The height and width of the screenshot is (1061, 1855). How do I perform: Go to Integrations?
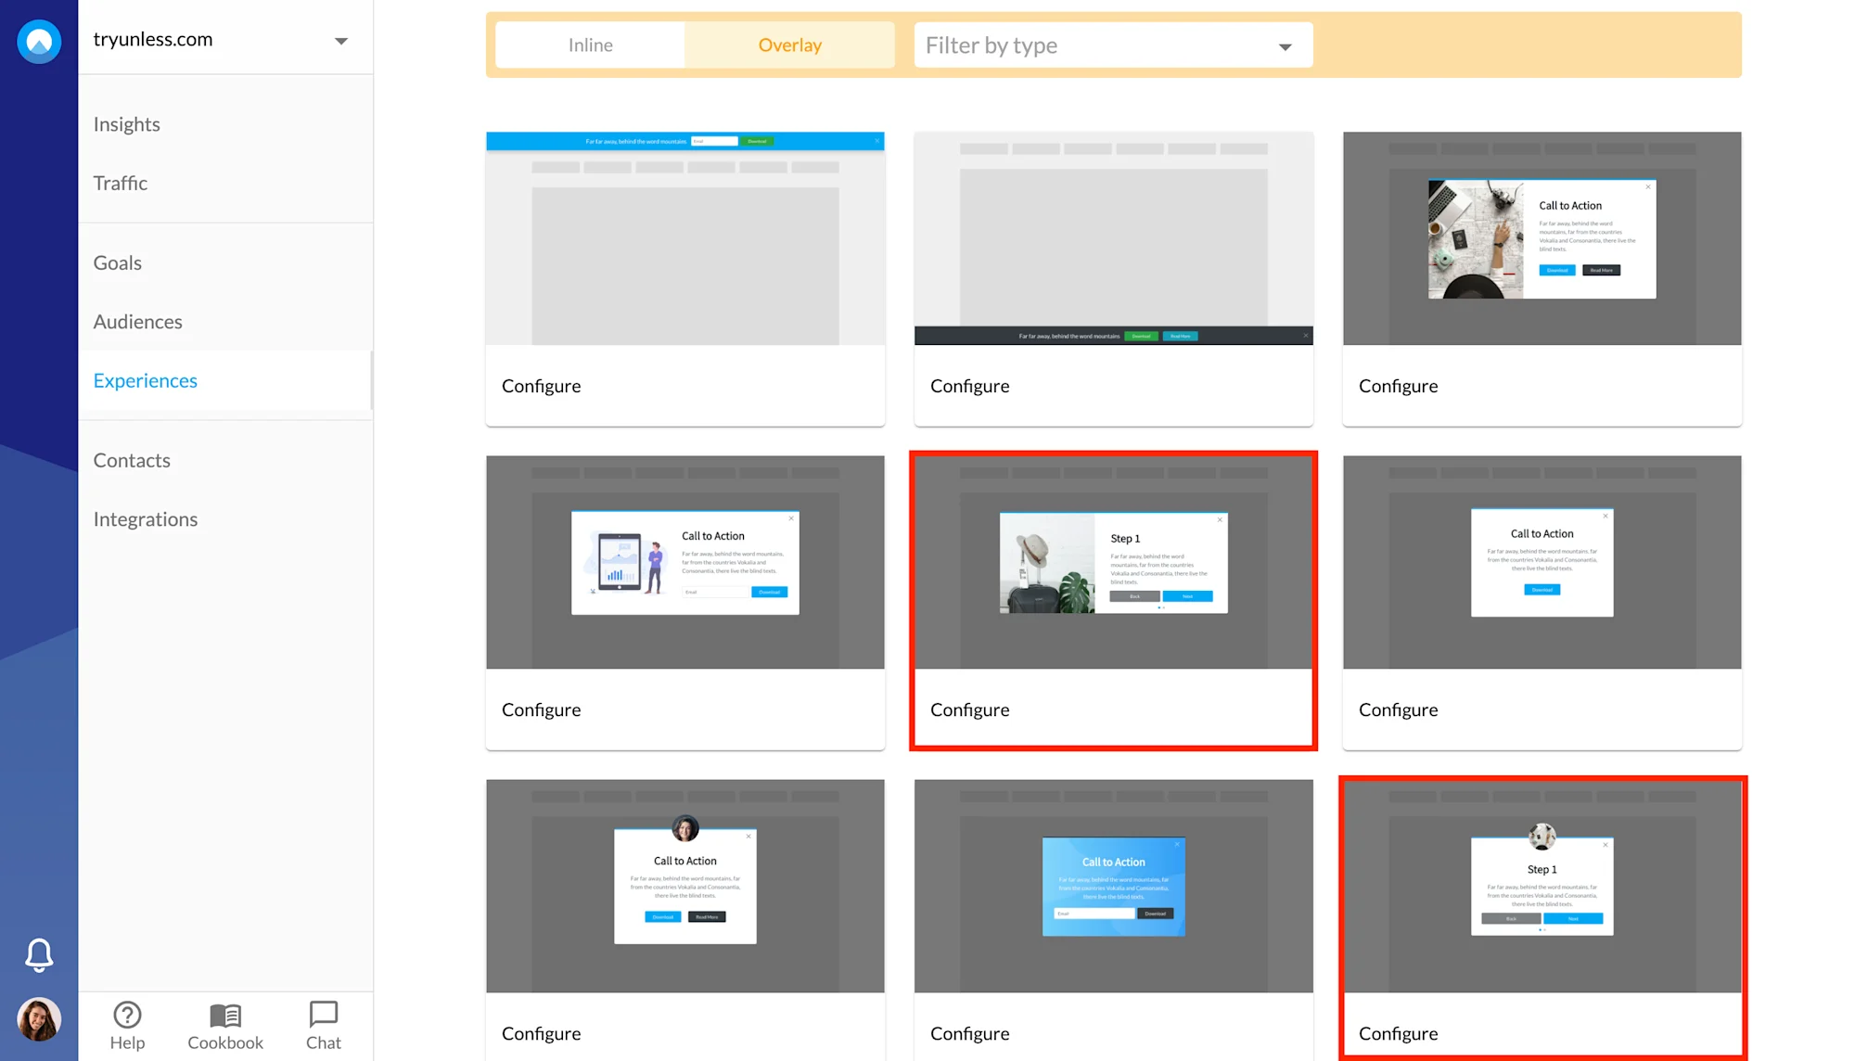point(145,518)
